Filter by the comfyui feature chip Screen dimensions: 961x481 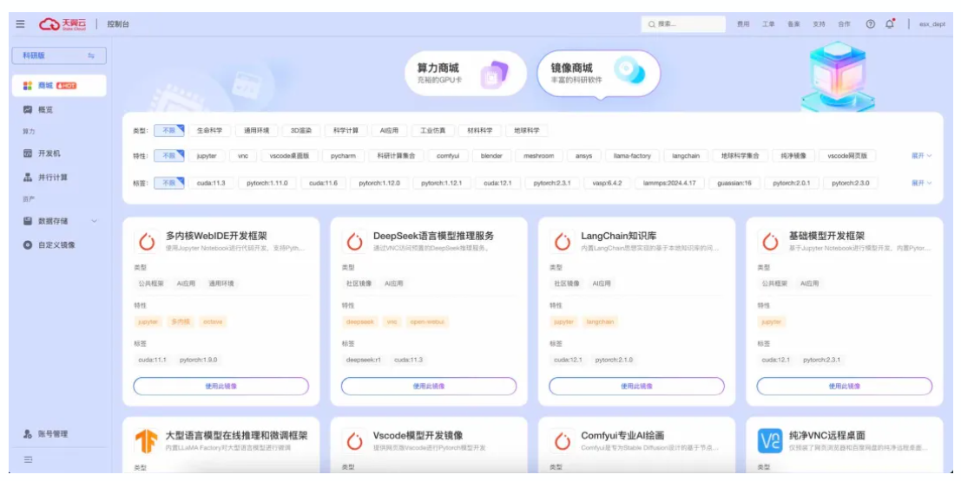pos(448,156)
